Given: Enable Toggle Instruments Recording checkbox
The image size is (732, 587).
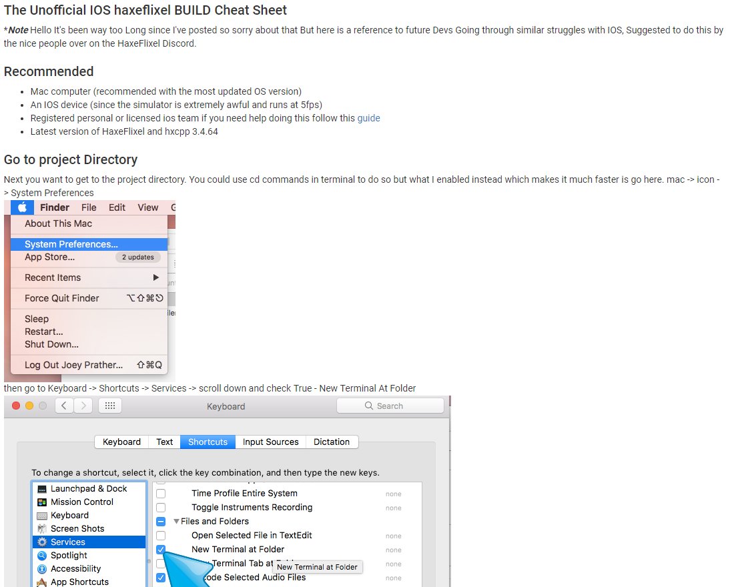Looking at the screenshot, I should (x=161, y=508).
